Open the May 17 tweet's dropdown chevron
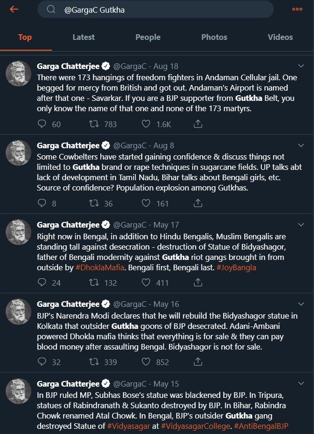The image size is (314, 434). click(301, 224)
